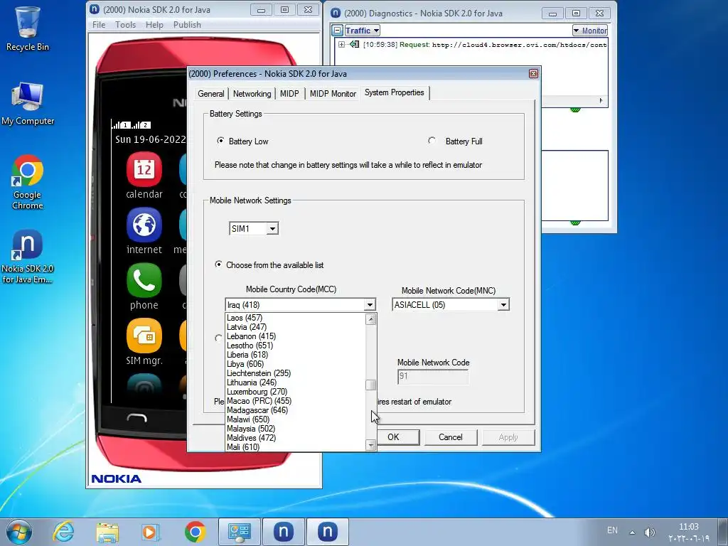Choose Liberia (618) from the list
Image resolution: width=728 pixels, height=546 pixels.
point(296,355)
